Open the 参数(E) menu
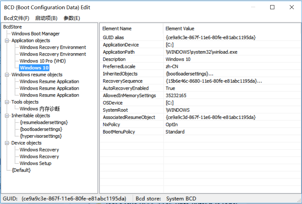Screen dimensions: 302x204 (x=72, y=18)
